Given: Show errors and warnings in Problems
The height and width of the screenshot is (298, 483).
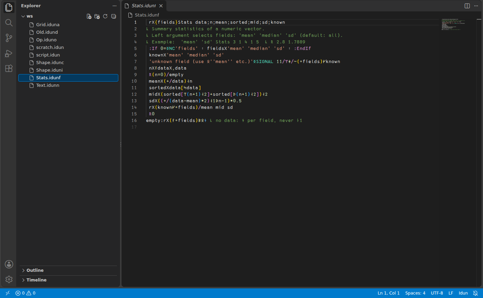Looking at the screenshot, I should point(26,293).
